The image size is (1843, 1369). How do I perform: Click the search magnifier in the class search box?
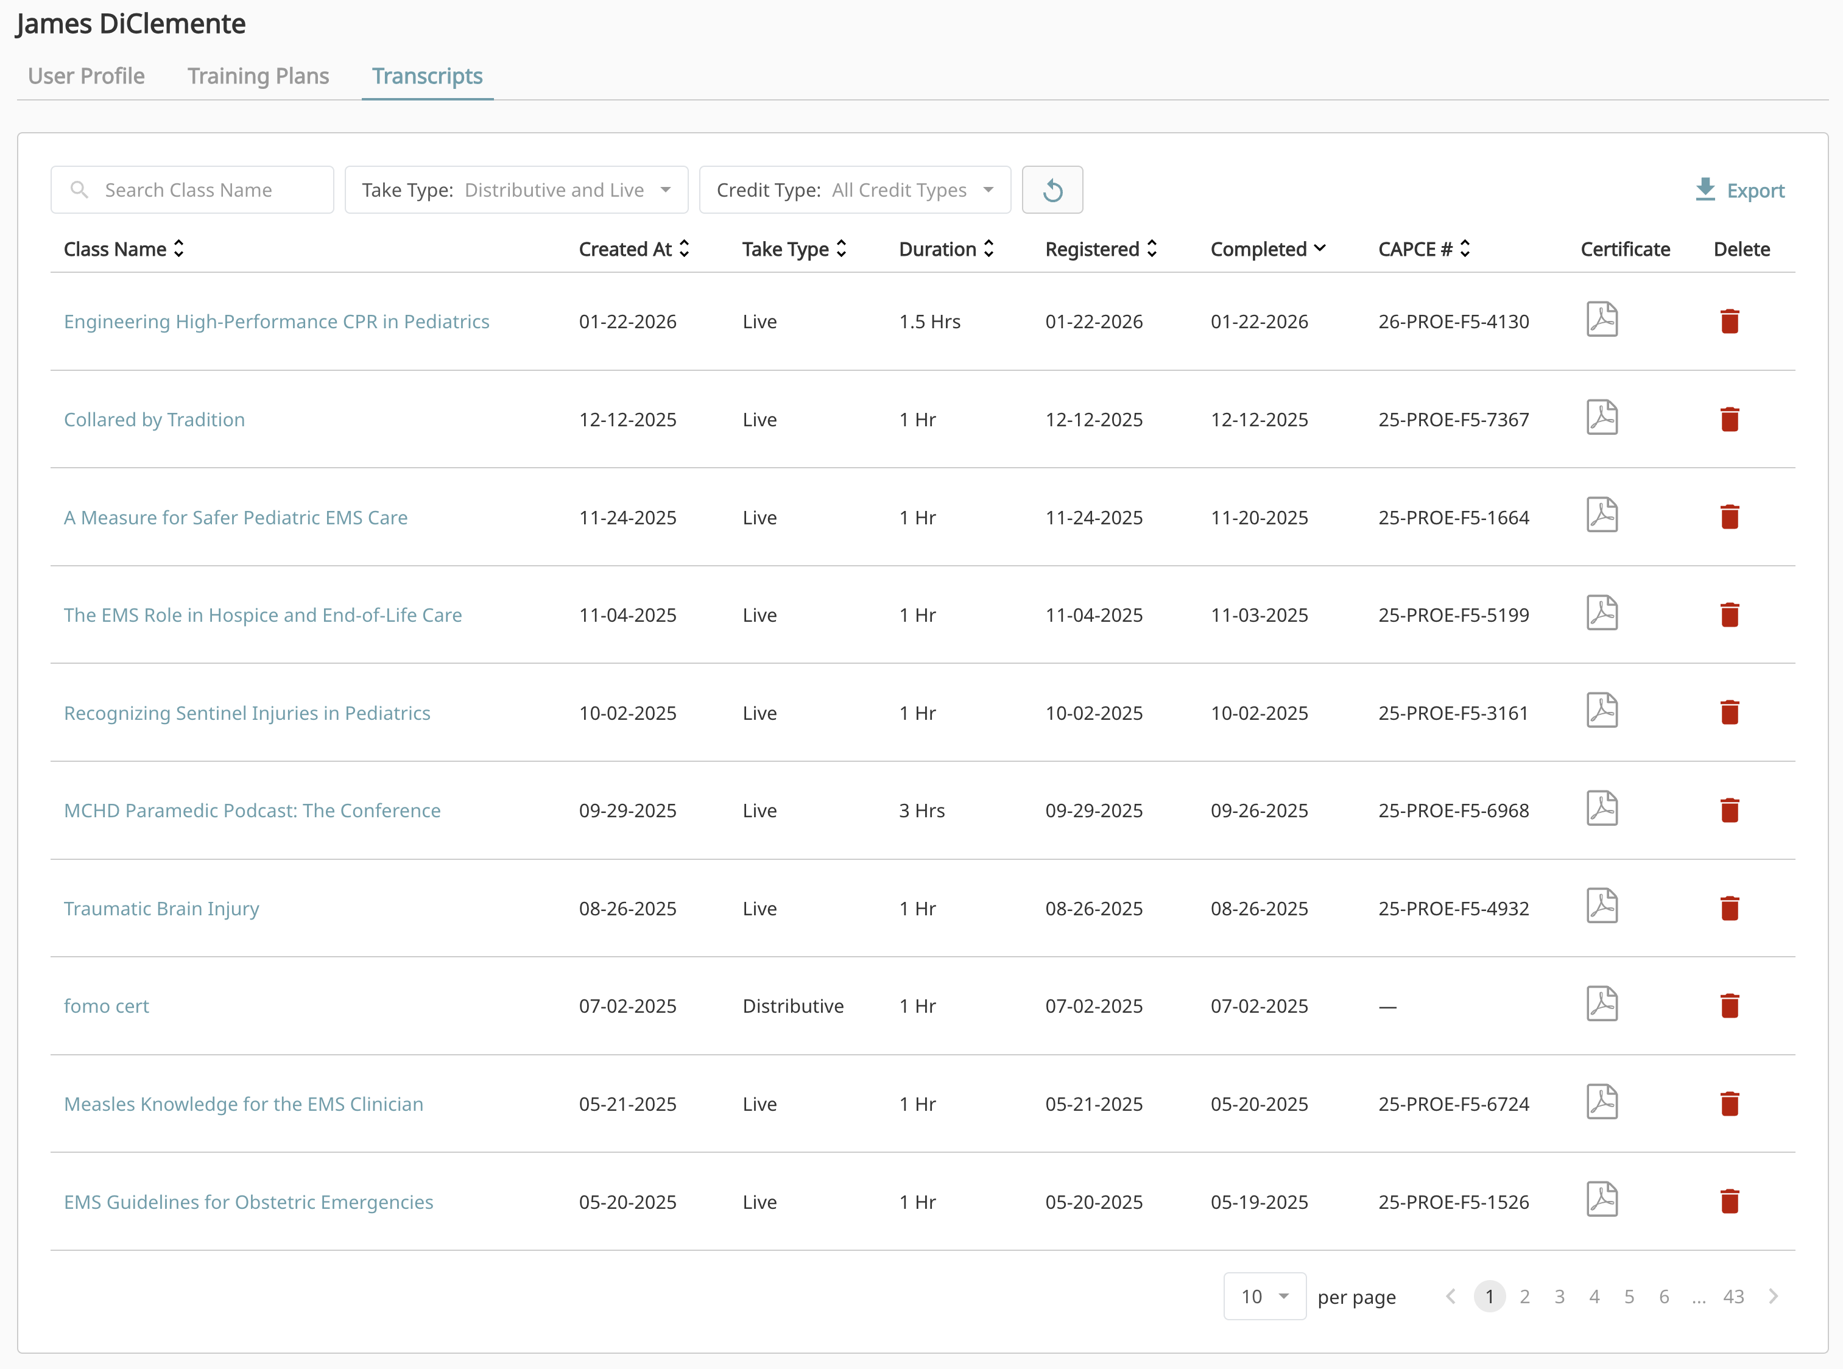pos(80,189)
